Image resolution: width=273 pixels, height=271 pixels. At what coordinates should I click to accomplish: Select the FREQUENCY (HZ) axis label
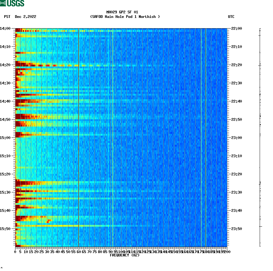124,255
